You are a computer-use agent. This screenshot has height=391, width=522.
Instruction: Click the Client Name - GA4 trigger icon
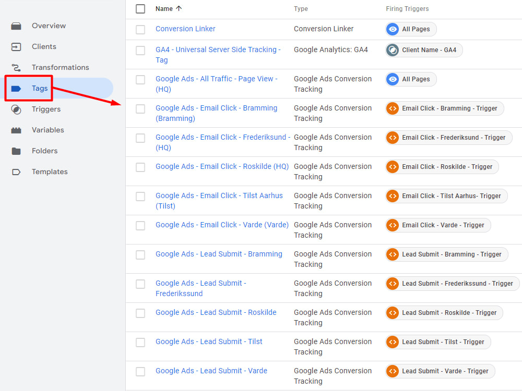click(x=393, y=50)
